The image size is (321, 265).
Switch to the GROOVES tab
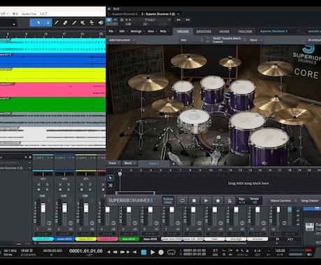point(204,31)
